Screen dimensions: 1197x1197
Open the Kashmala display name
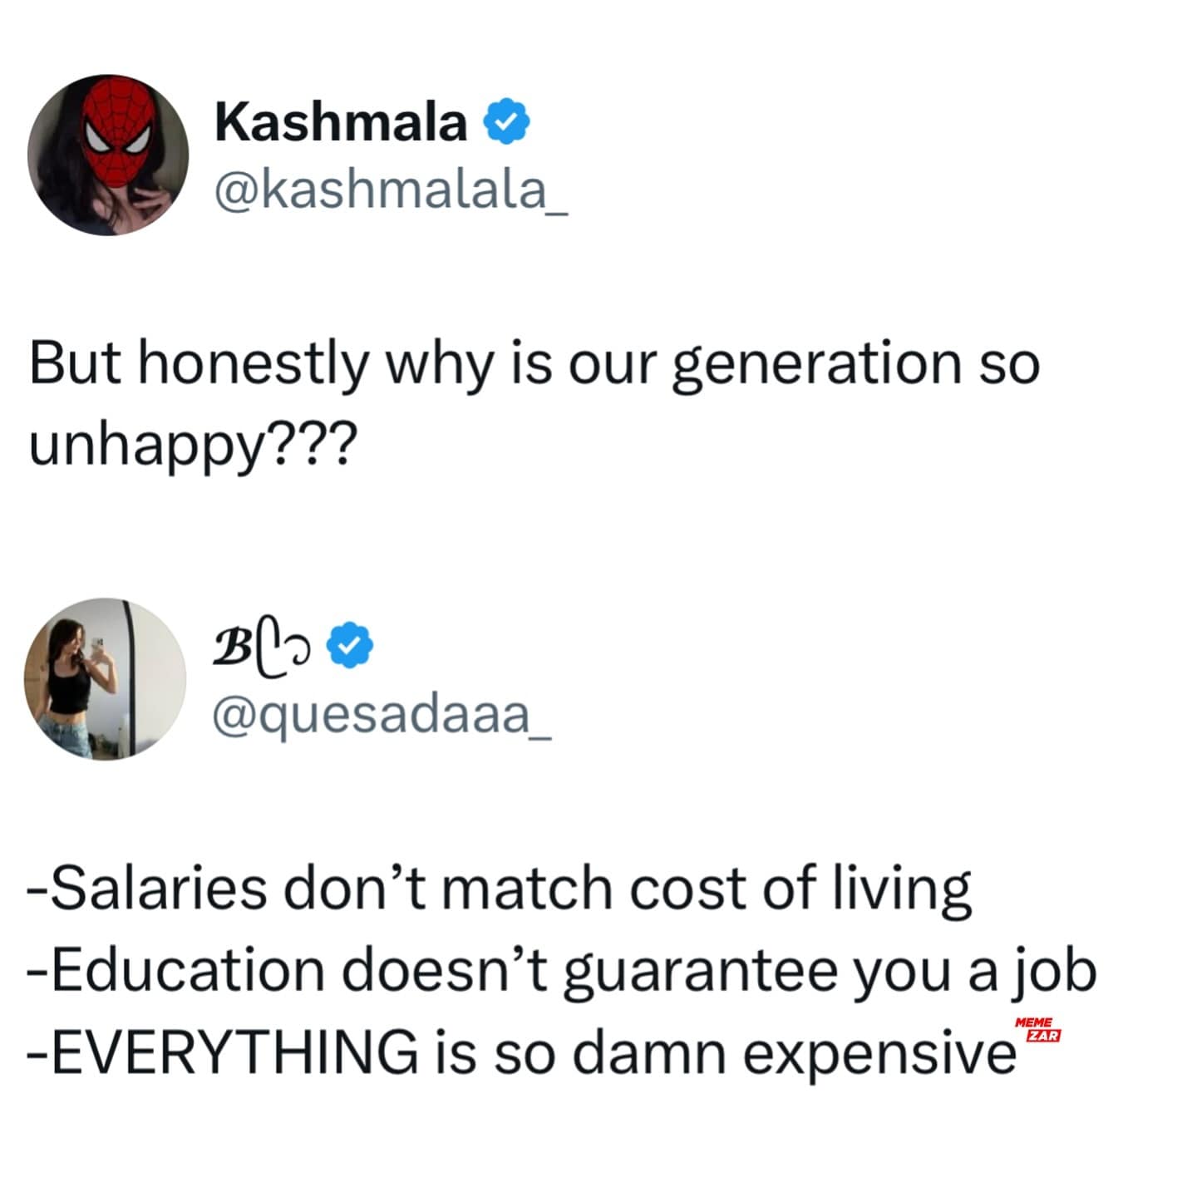341,122
